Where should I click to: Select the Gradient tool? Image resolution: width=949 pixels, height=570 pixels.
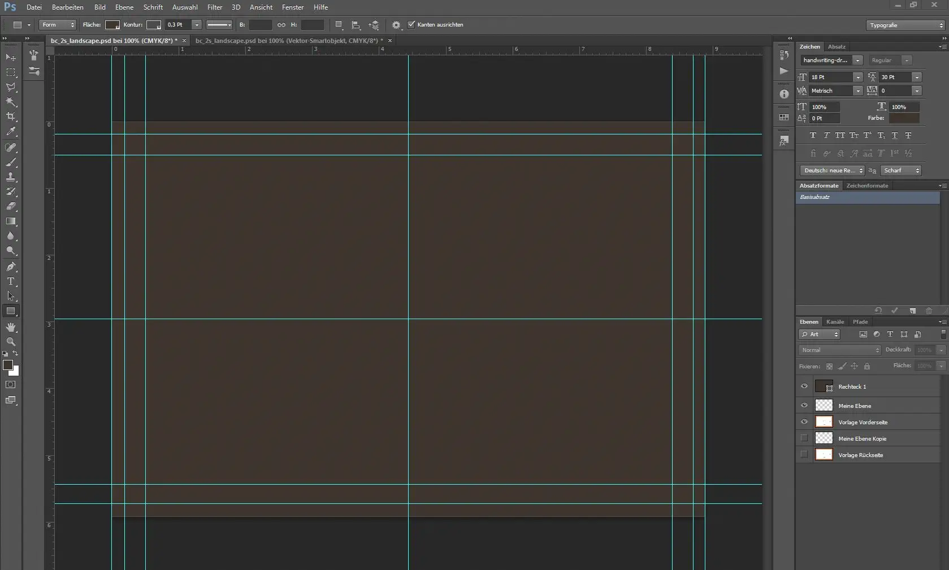click(11, 221)
